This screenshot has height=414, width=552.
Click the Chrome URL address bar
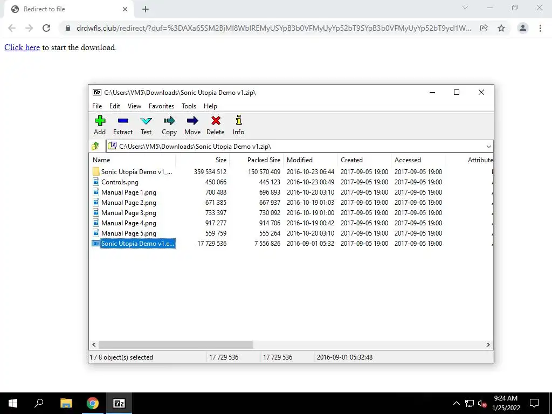coord(273,28)
